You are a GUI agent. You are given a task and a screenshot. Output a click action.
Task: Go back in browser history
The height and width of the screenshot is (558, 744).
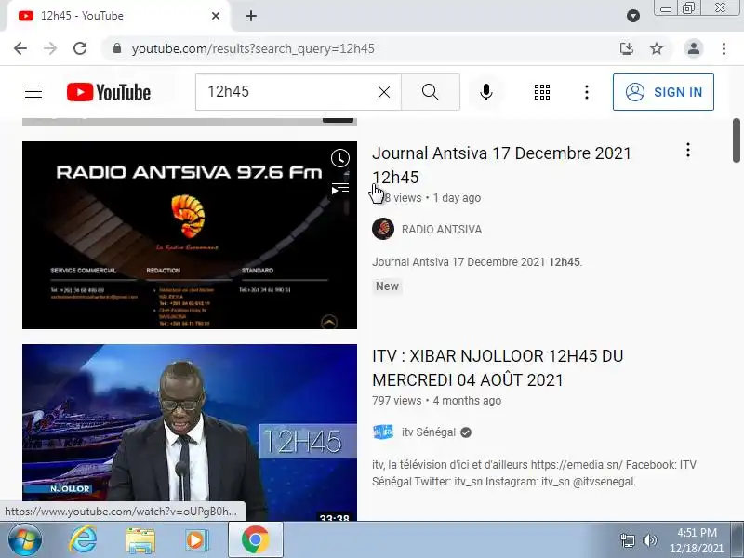tap(20, 48)
